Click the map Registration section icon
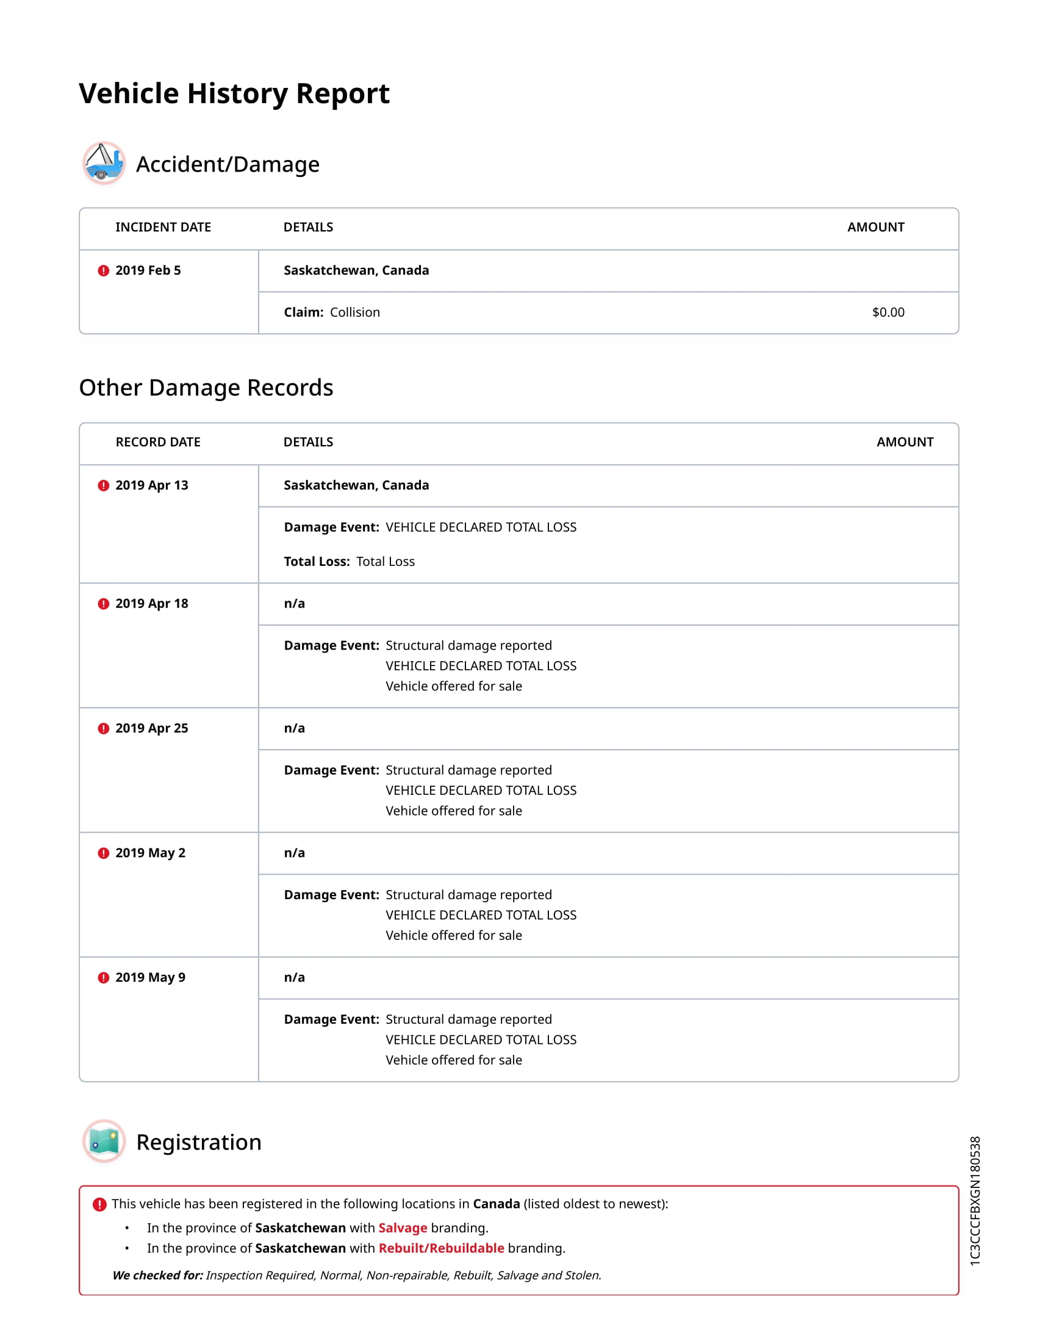Image resolution: width=1037 pixels, height=1343 pixels. (104, 1142)
